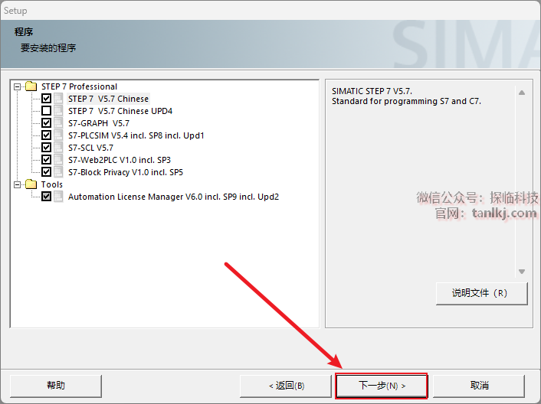Click the document icon beside STEP 7 V5.7 Chinese UPD4
Image resolution: width=541 pixels, height=404 pixels.
tap(58, 110)
